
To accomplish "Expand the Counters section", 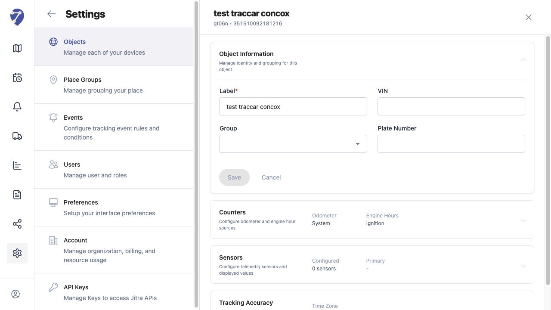I will [523, 221].
